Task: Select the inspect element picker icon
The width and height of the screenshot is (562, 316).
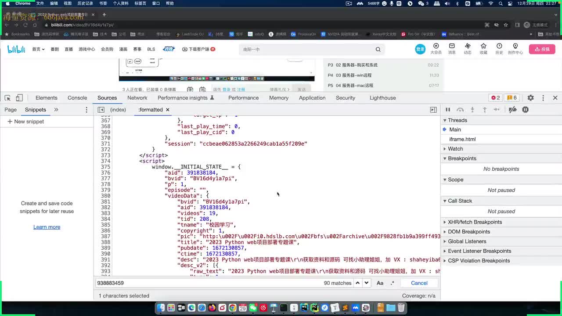Action: (x=8, y=98)
